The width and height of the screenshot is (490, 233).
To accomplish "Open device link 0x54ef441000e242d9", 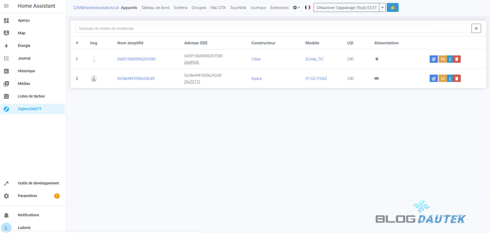I will click(x=136, y=78).
